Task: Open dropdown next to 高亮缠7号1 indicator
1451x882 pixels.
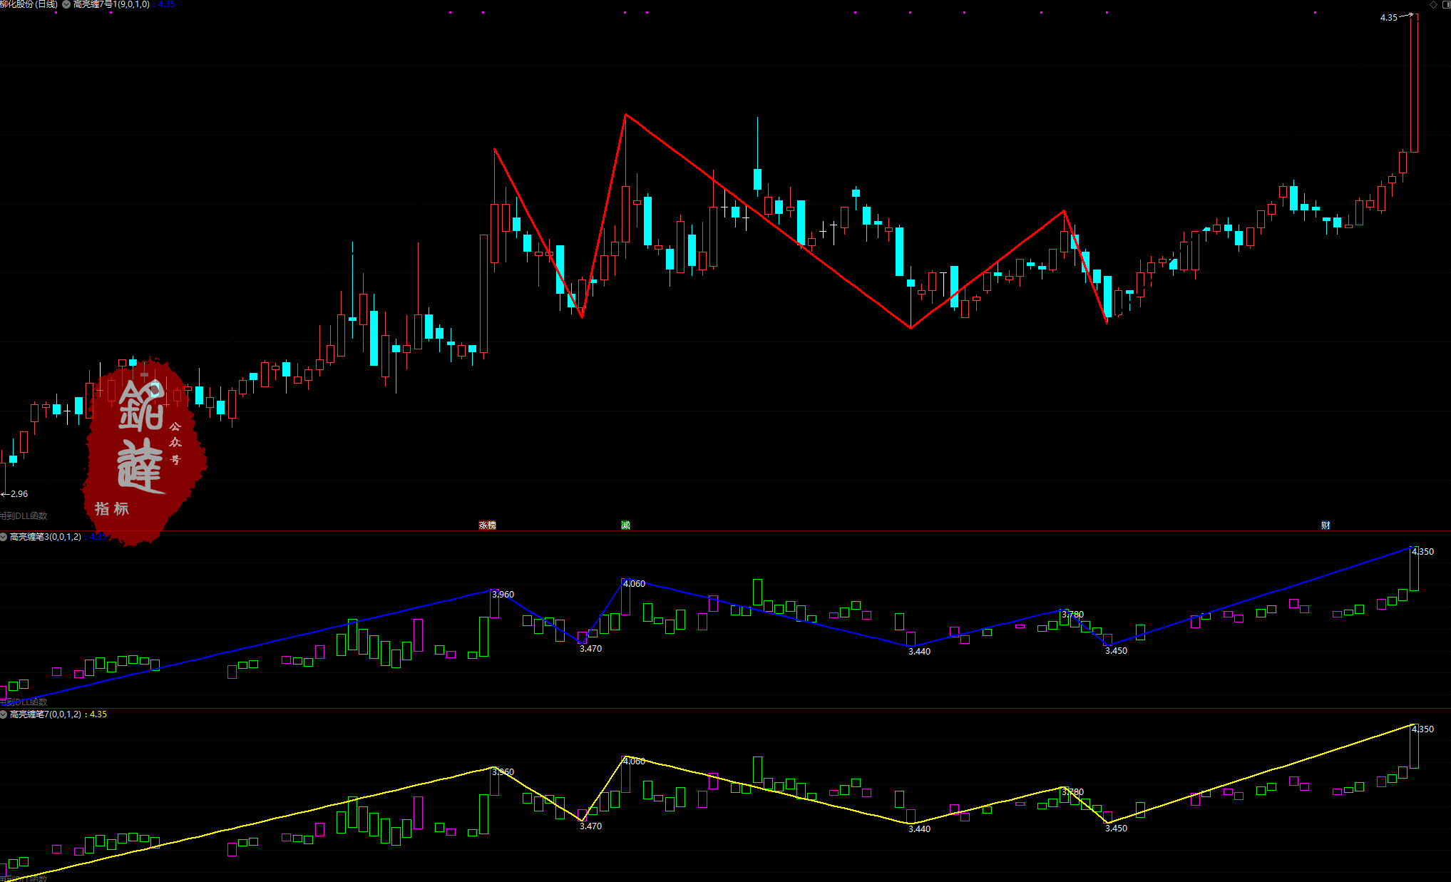Action: (x=66, y=4)
